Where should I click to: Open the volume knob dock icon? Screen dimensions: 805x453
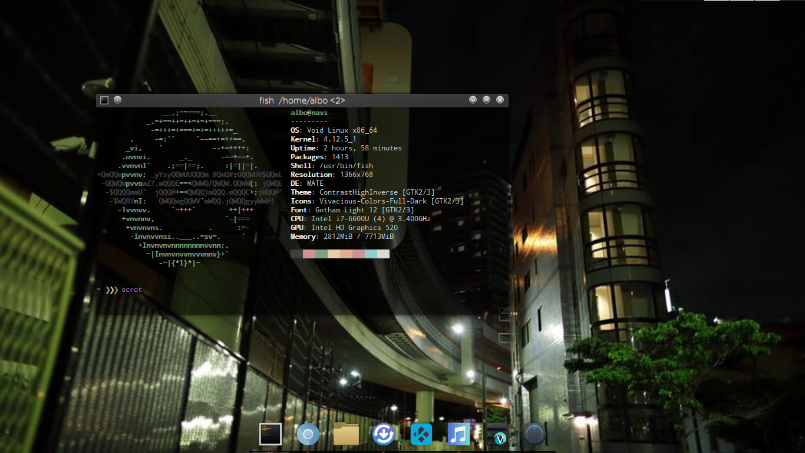[534, 434]
